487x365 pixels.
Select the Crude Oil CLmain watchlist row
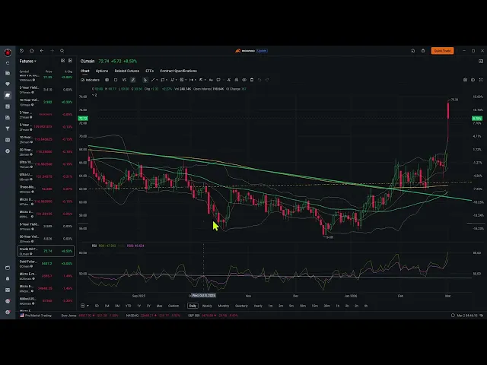(x=46, y=251)
